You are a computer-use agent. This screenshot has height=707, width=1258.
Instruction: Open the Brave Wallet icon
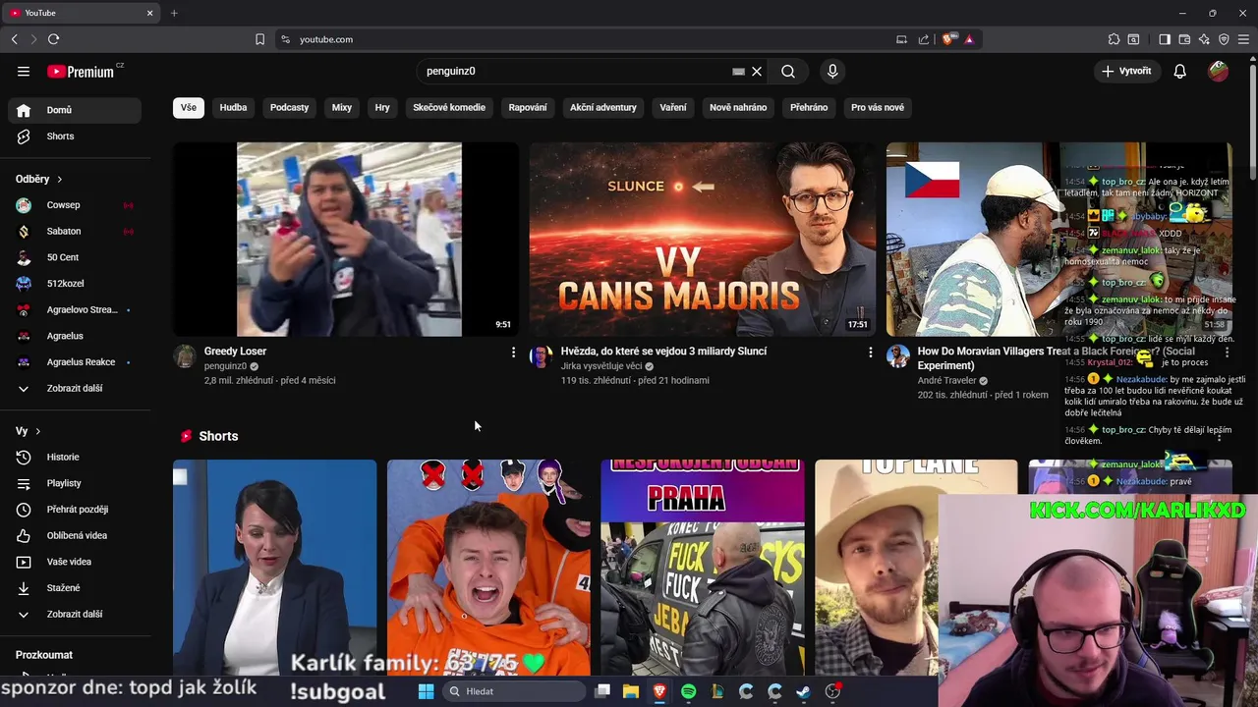click(x=1184, y=39)
